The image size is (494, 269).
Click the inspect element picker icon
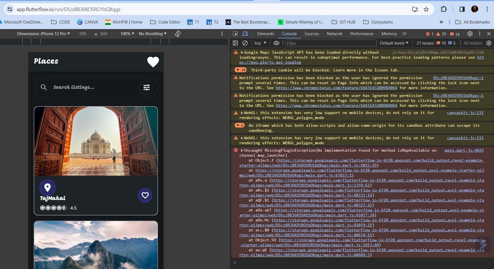[235, 34]
